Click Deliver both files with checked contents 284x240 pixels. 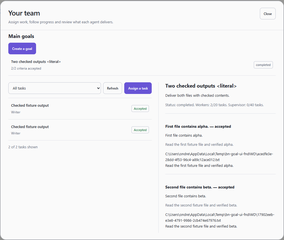click(x=197, y=95)
